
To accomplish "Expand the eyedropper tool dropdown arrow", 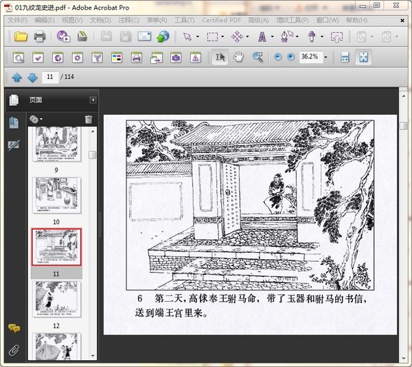I will tap(322, 36).
